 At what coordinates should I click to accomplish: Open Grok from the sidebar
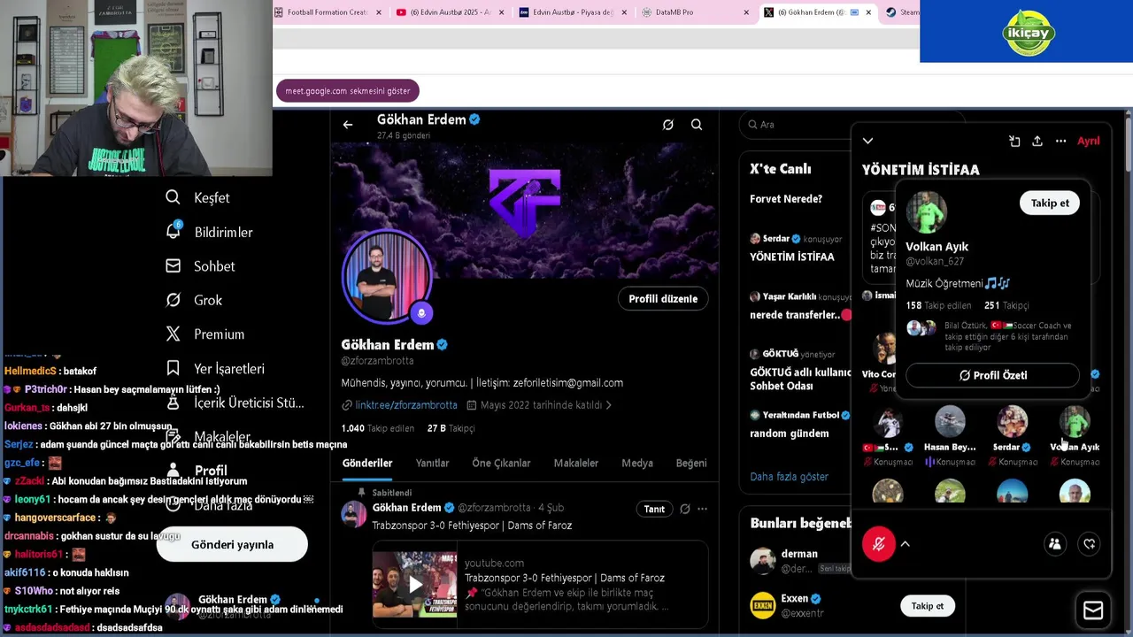point(195,300)
